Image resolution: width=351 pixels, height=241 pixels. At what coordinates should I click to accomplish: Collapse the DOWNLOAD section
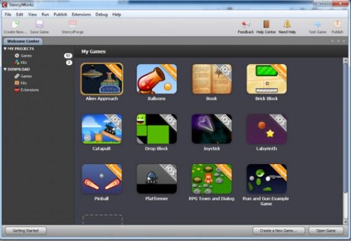(5, 69)
